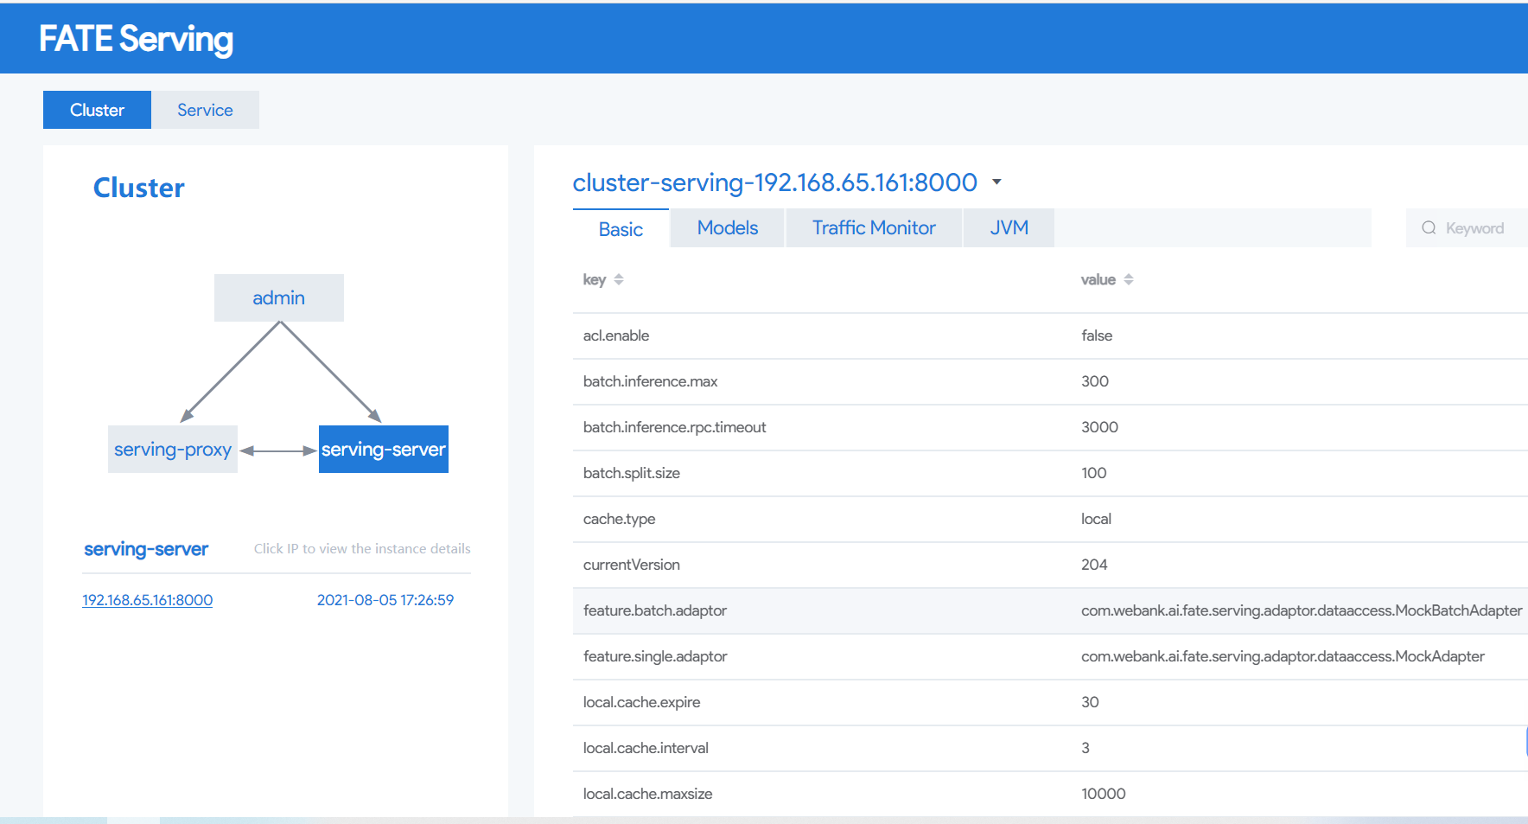Select local.cache.expire key
The height and width of the screenshot is (824, 1528).
tap(641, 702)
